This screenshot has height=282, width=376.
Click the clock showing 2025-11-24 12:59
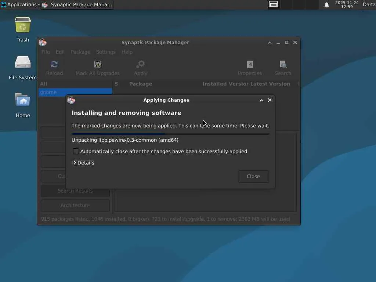[347, 4]
